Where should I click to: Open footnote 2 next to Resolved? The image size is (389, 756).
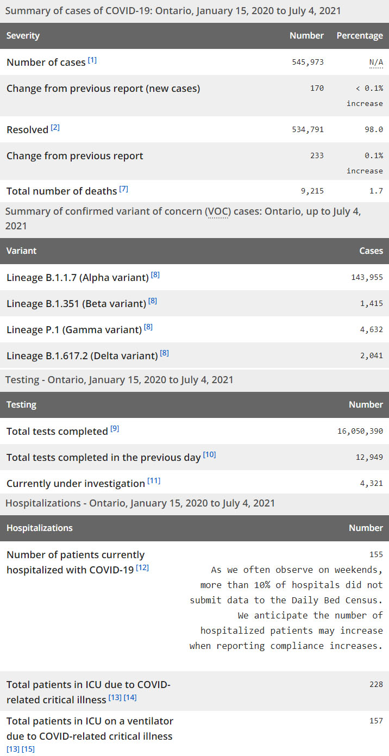tap(55, 128)
